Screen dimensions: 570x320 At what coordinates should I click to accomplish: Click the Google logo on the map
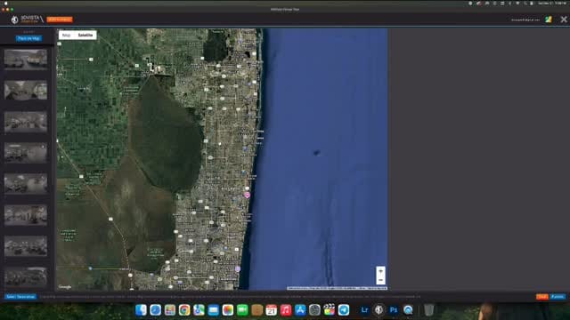(65, 287)
